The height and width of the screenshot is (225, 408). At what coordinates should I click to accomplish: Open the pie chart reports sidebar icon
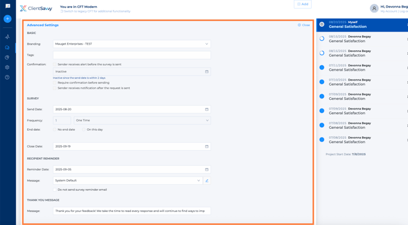[x=7, y=58]
